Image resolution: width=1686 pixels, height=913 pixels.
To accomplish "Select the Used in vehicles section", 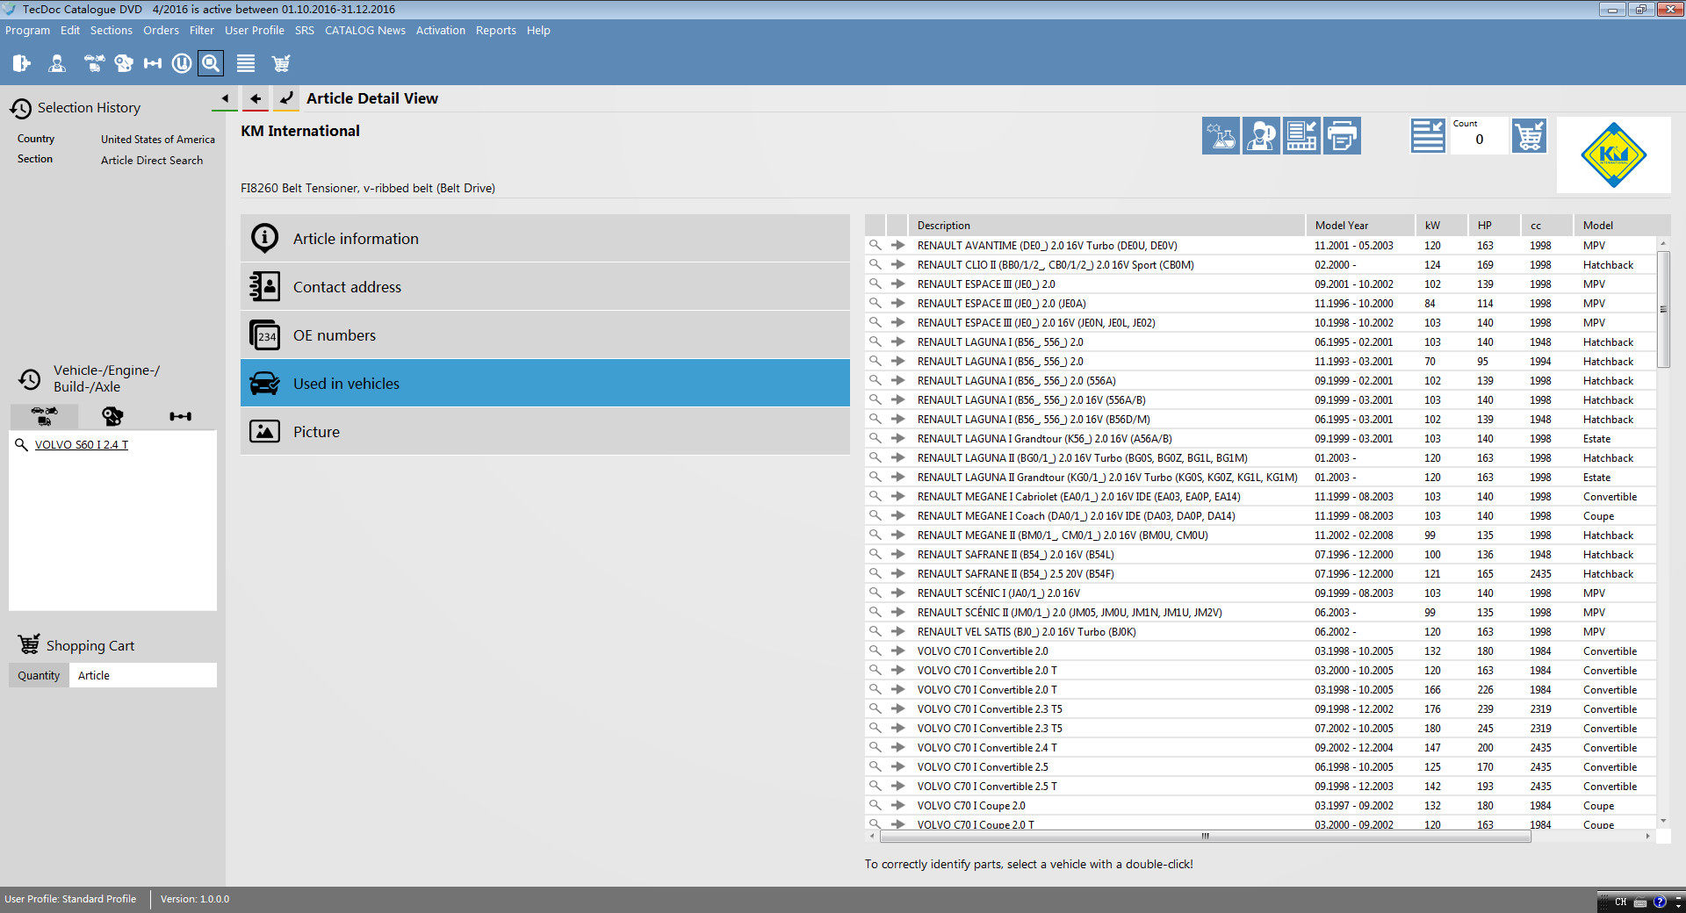I will pyautogui.click(x=545, y=383).
